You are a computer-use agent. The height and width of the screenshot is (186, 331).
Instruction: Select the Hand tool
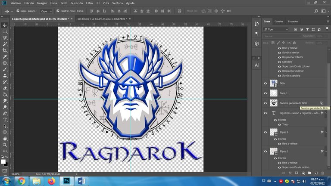(x=5, y=139)
